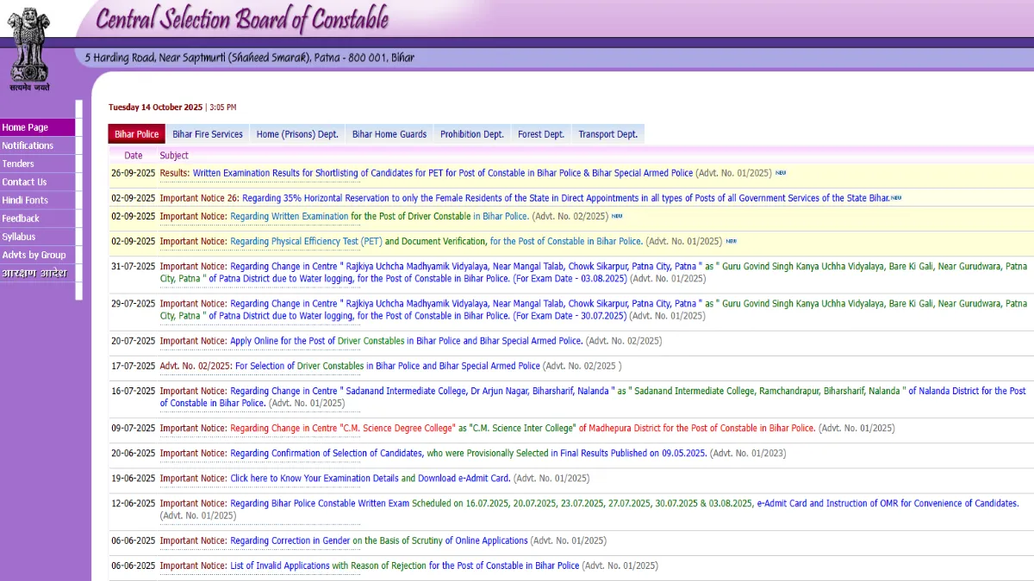
Task: Click the Central Selection Board of Constable title
Action: [242, 19]
